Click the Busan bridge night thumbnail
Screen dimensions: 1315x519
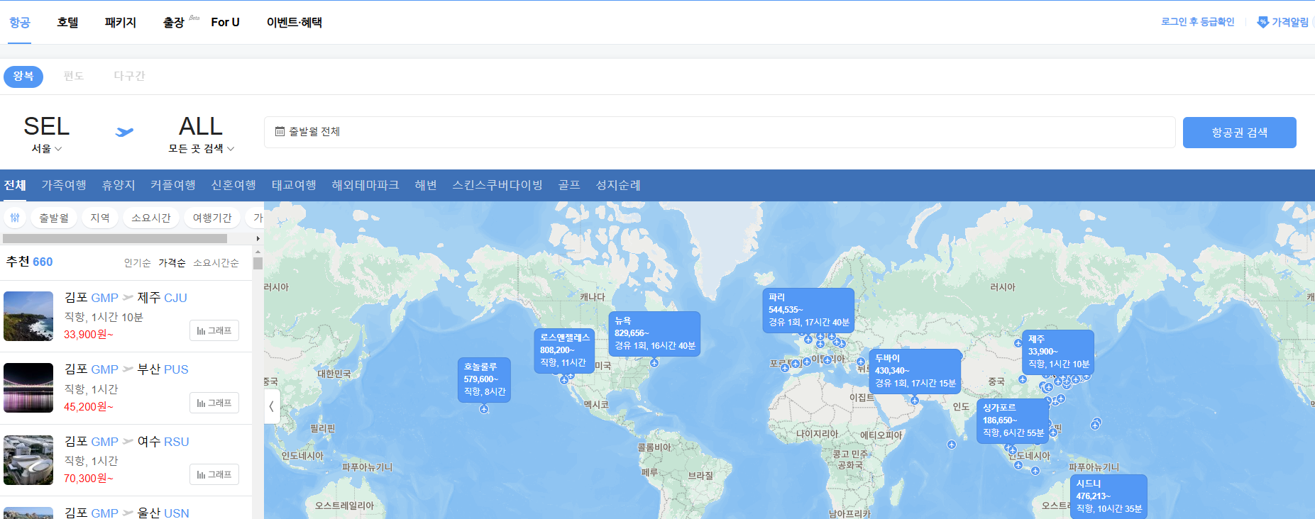coord(28,388)
